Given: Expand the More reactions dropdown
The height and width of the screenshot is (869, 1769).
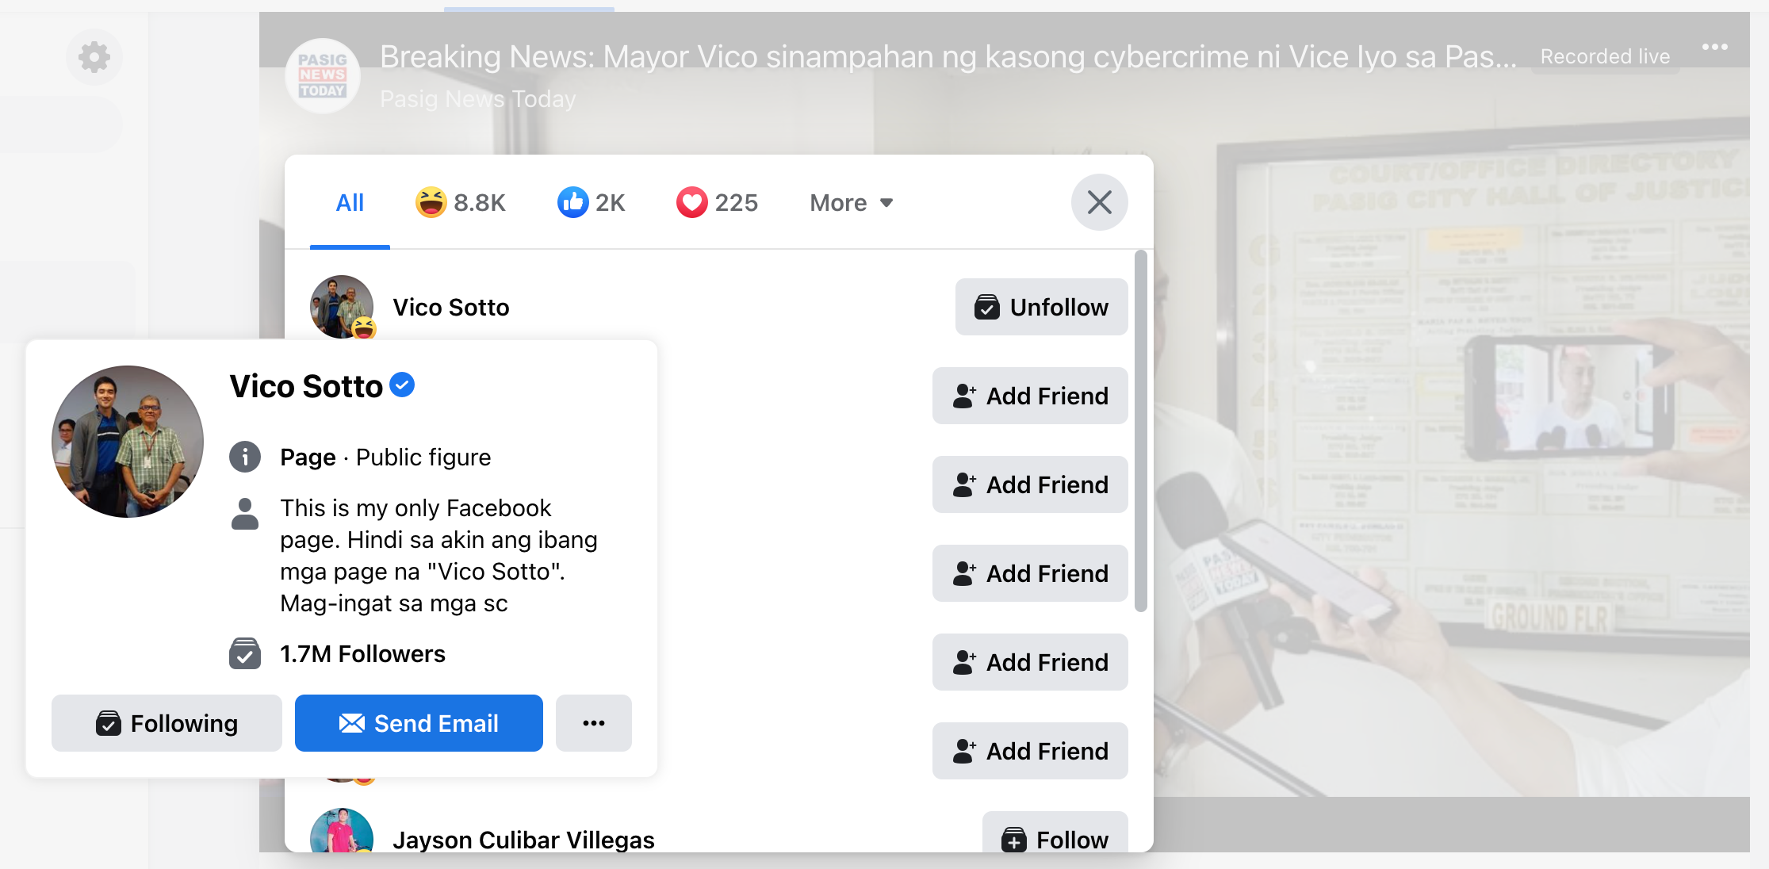Looking at the screenshot, I should pyautogui.click(x=852, y=203).
